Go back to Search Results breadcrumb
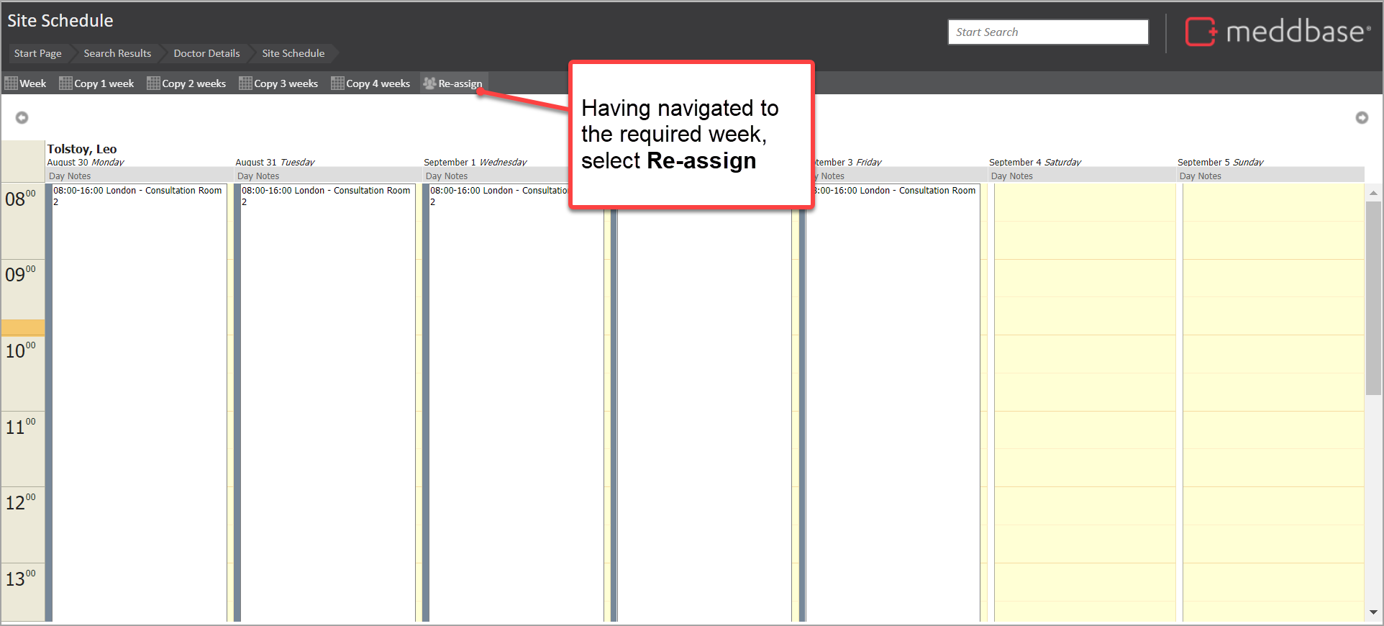Image resolution: width=1384 pixels, height=626 pixels. tap(117, 53)
